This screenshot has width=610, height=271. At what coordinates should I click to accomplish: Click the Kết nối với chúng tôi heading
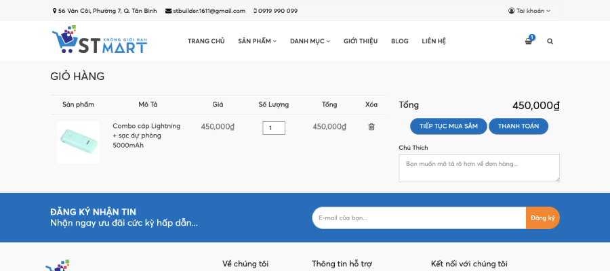click(x=469, y=264)
